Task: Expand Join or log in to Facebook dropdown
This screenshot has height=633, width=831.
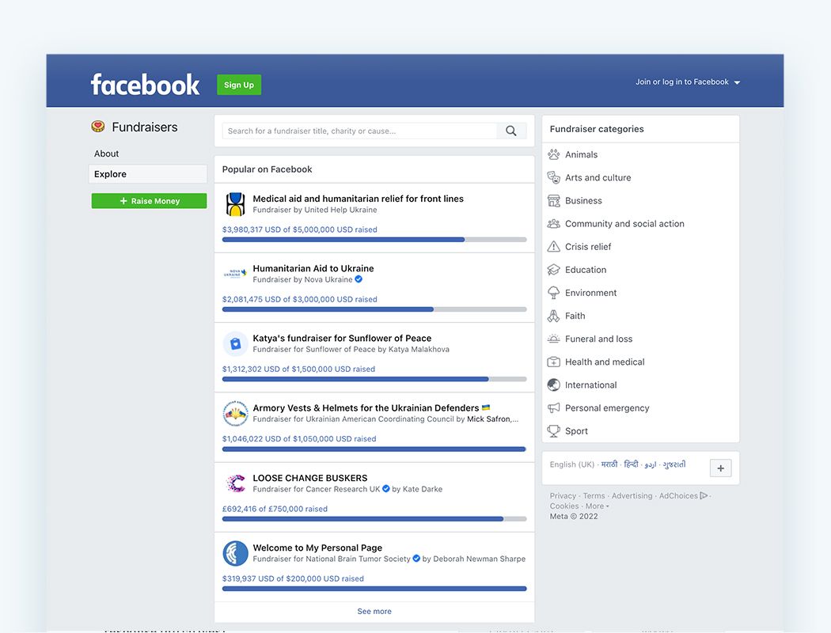Action: coord(737,82)
